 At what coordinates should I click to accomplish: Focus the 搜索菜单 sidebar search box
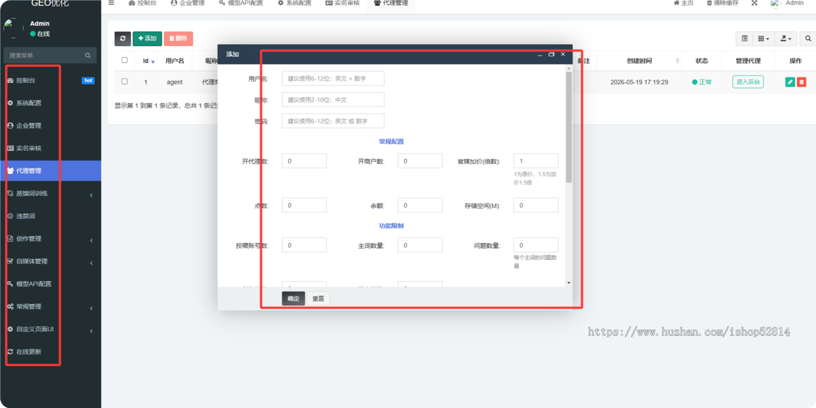pos(50,56)
